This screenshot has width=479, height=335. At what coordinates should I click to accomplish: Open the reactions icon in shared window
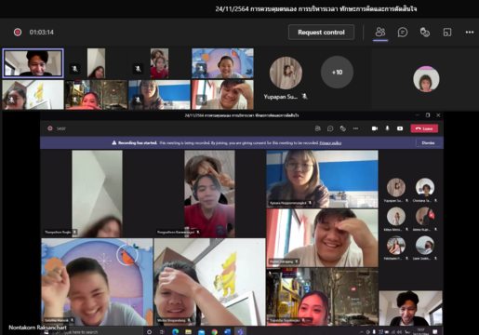[x=343, y=128]
